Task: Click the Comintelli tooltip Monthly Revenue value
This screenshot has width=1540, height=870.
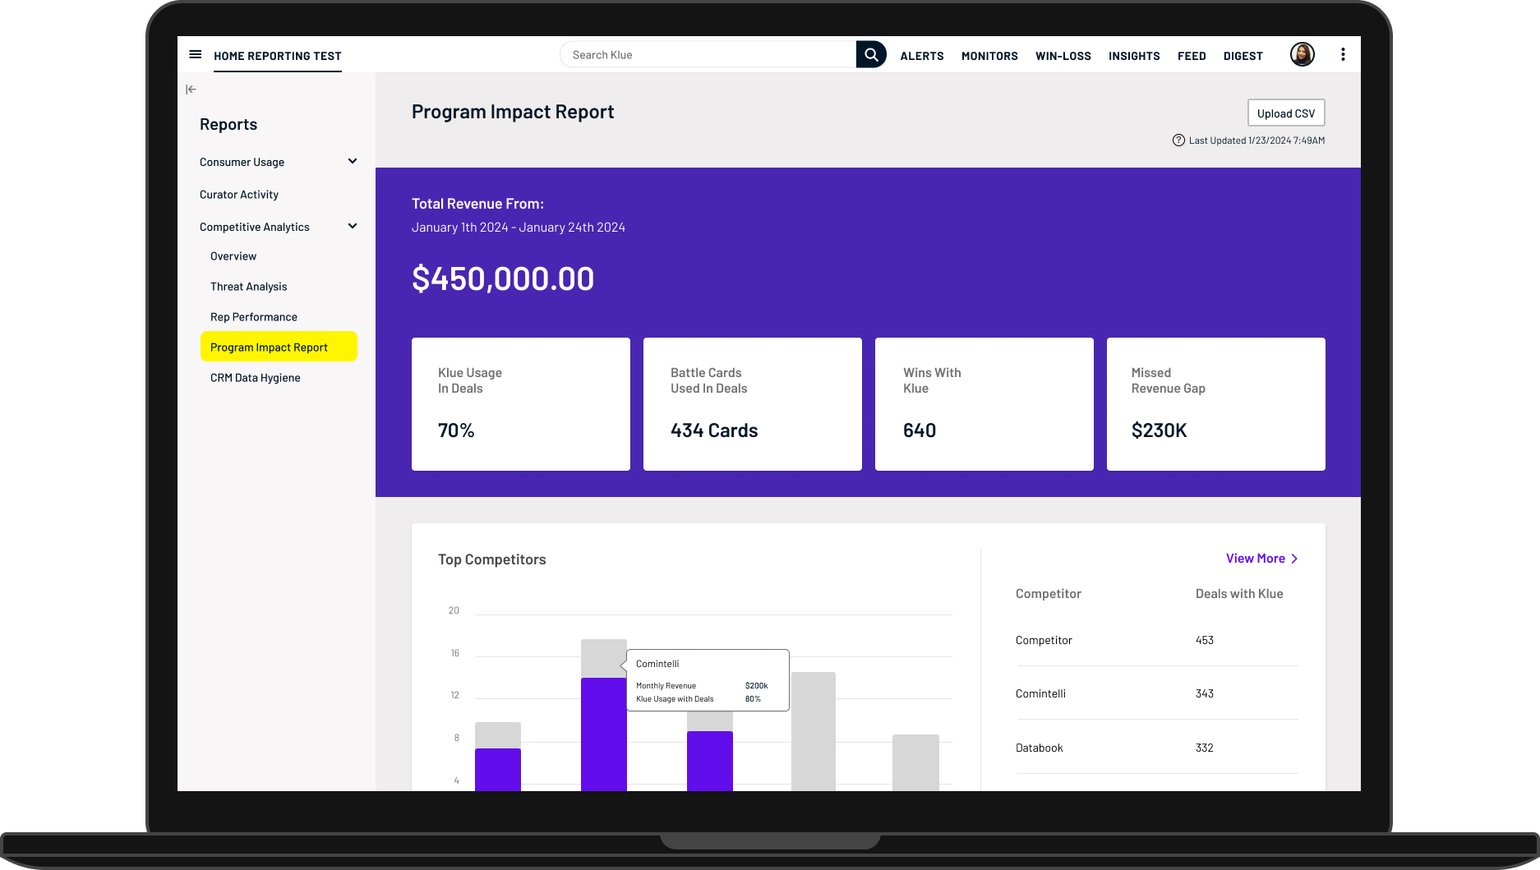Action: click(x=756, y=686)
